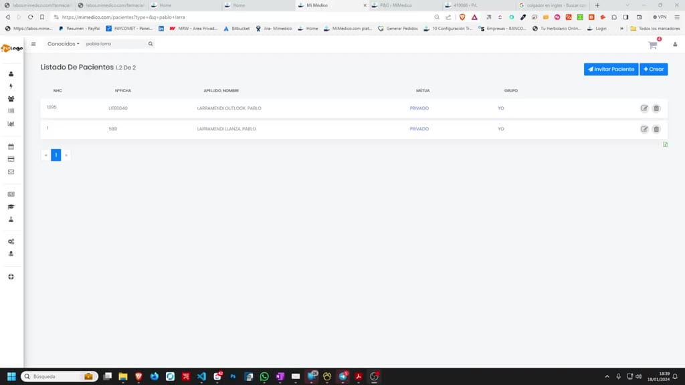The width and height of the screenshot is (685, 385).
Task: Click the browser address bar
Action: click(x=245, y=17)
